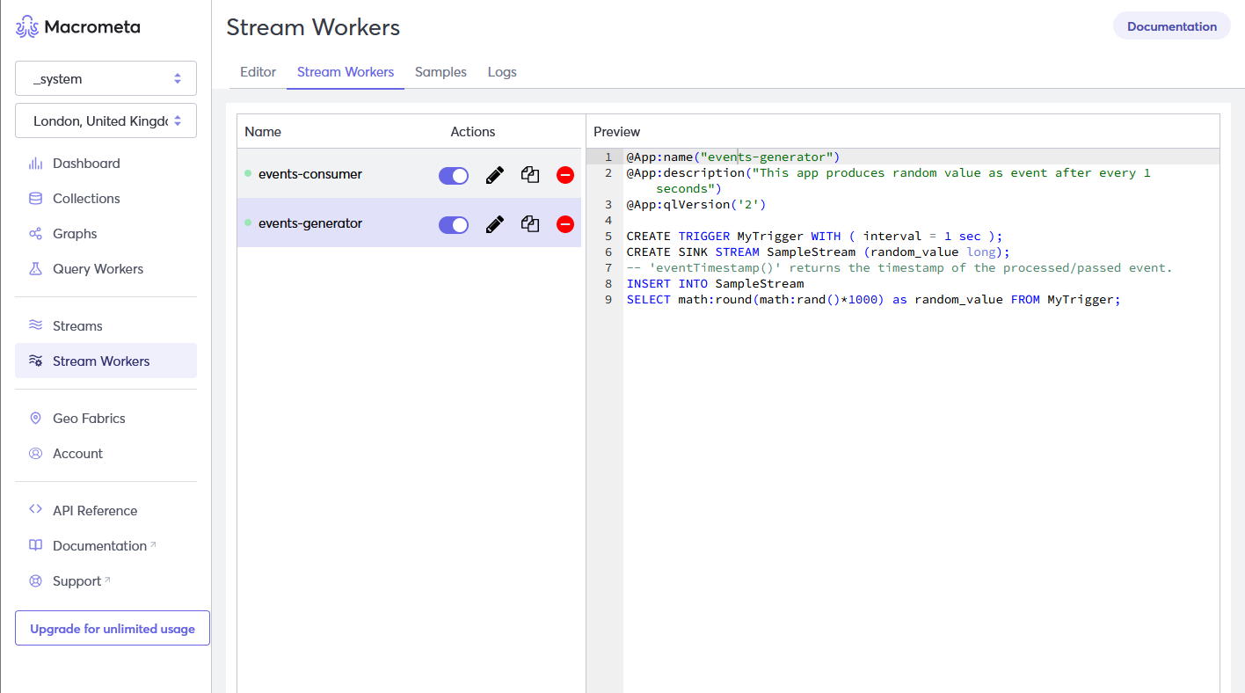Open the sidebar Documentation external link
1245x693 pixels.
(x=106, y=545)
